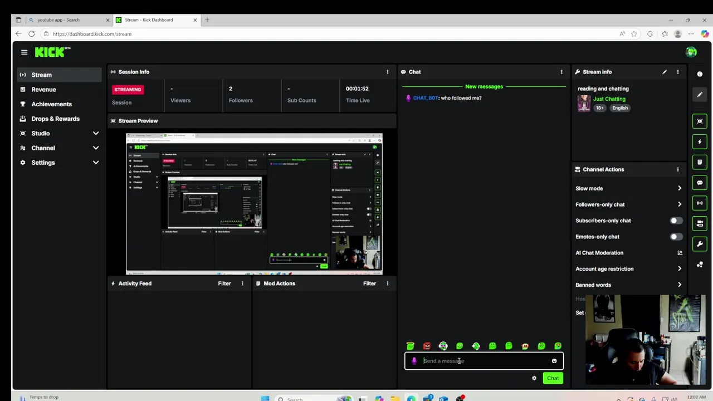Edit stream info with pencil icon
Viewport: 713px width, 401px height.
click(665, 72)
